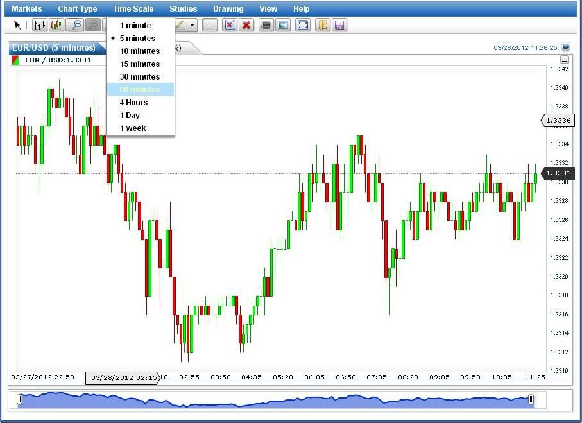Click the EUR / USD:1.3331 legend label
The width and height of the screenshot is (582, 423).
pyautogui.click(x=58, y=60)
